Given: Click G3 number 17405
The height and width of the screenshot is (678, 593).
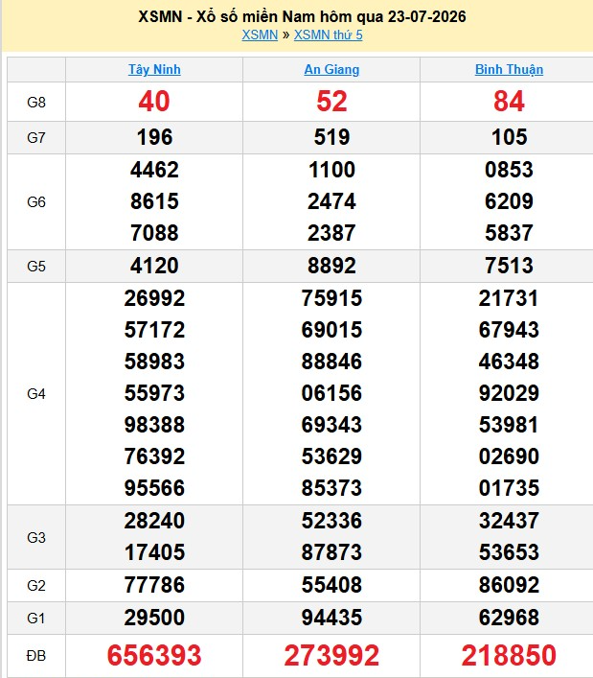Looking at the screenshot, I should (154, 552).
